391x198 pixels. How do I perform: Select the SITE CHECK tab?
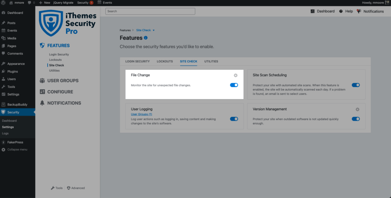point(189,61)
